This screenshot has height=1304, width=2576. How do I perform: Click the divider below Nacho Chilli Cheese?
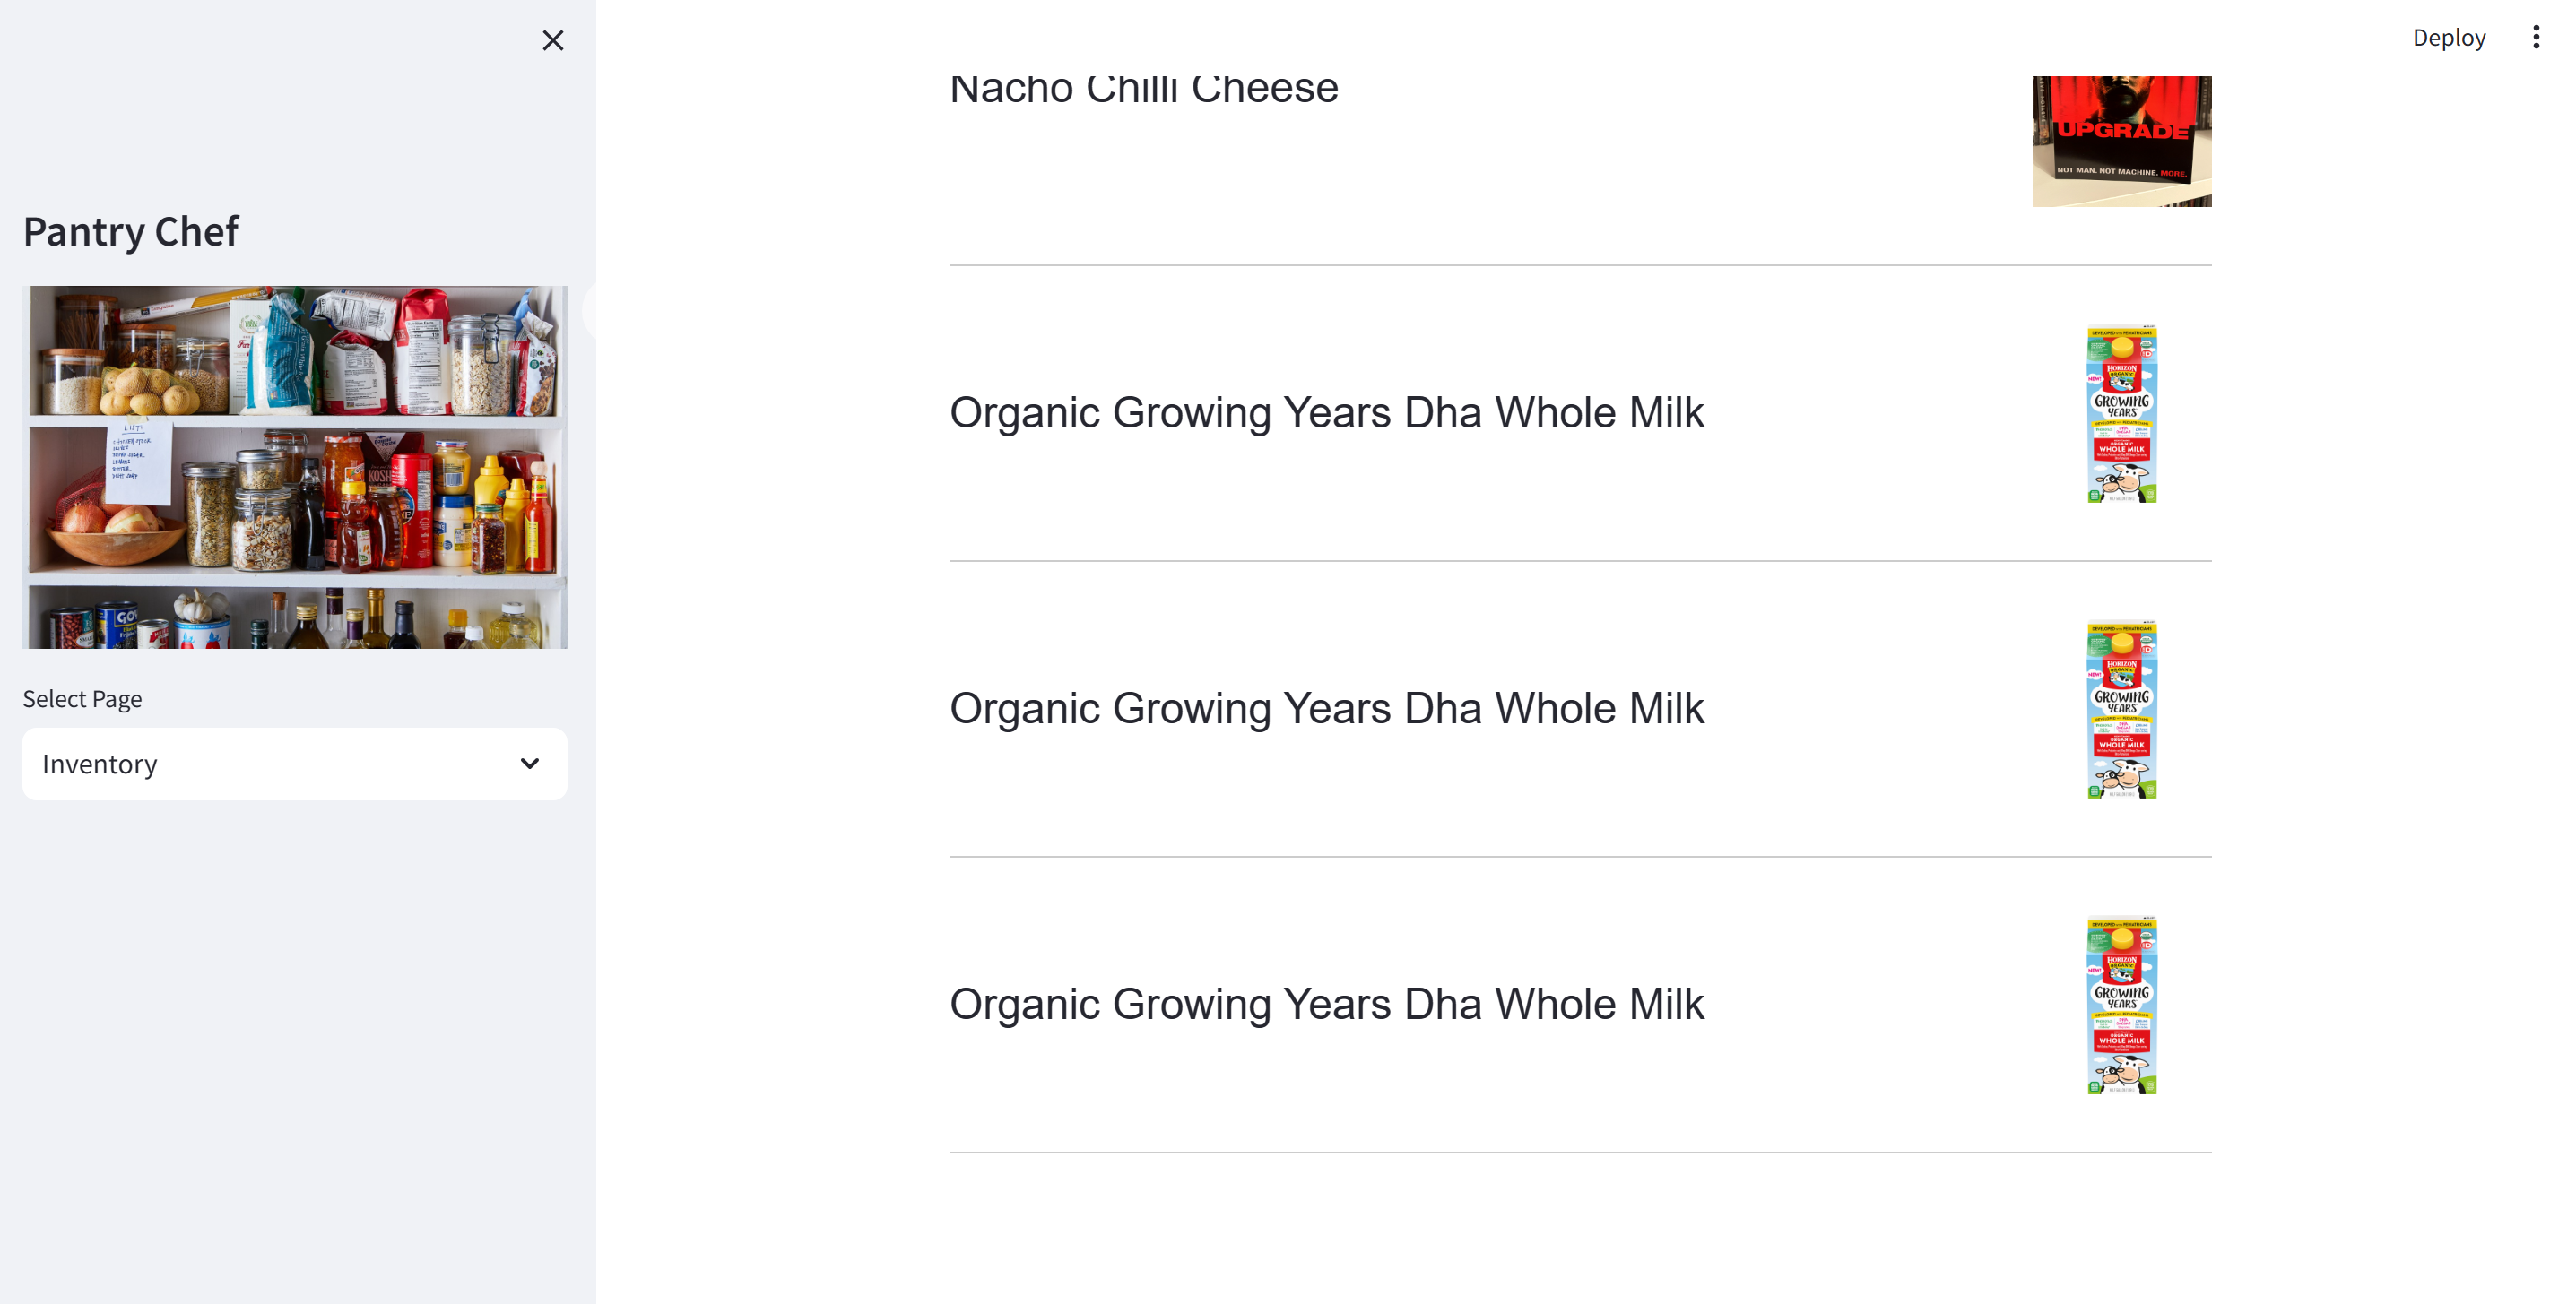tap(1579, 264)
